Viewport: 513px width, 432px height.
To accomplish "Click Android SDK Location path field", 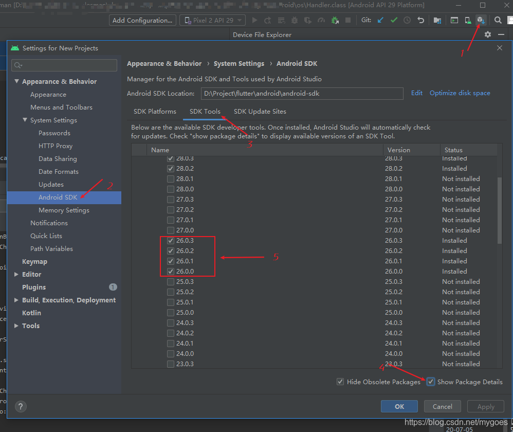I will (302, 94).
